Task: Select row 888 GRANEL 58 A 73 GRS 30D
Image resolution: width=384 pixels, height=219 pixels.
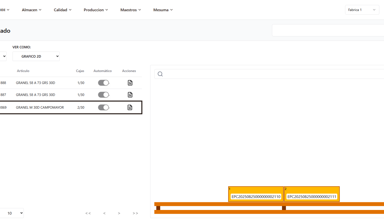Action: pyautogui.click(x=71, y=83)
